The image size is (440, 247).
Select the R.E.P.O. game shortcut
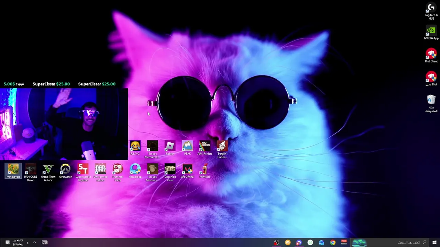click(135, 148)
